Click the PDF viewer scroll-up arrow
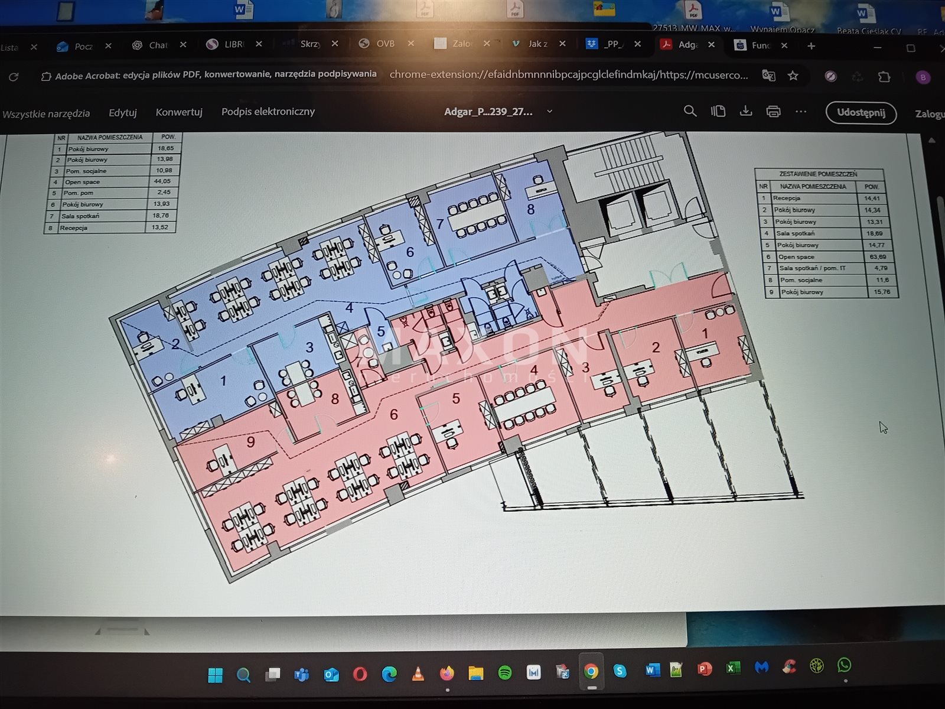This screenshot has height=709, width=945. [x=932, y=141]
